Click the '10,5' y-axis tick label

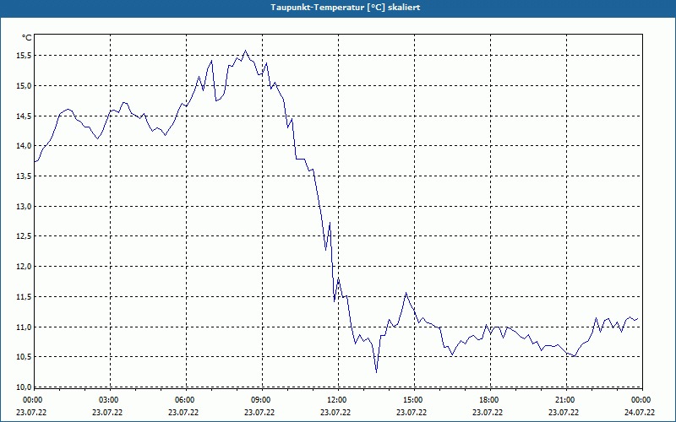(24, 357)
